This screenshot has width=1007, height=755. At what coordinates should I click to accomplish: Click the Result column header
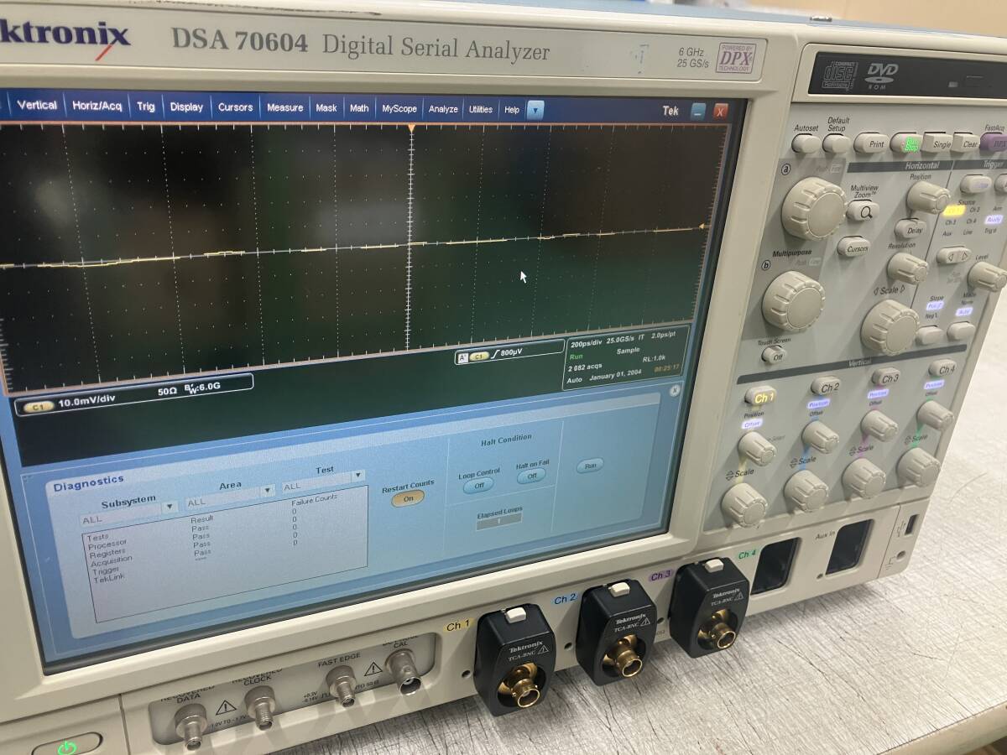(202, 519)
